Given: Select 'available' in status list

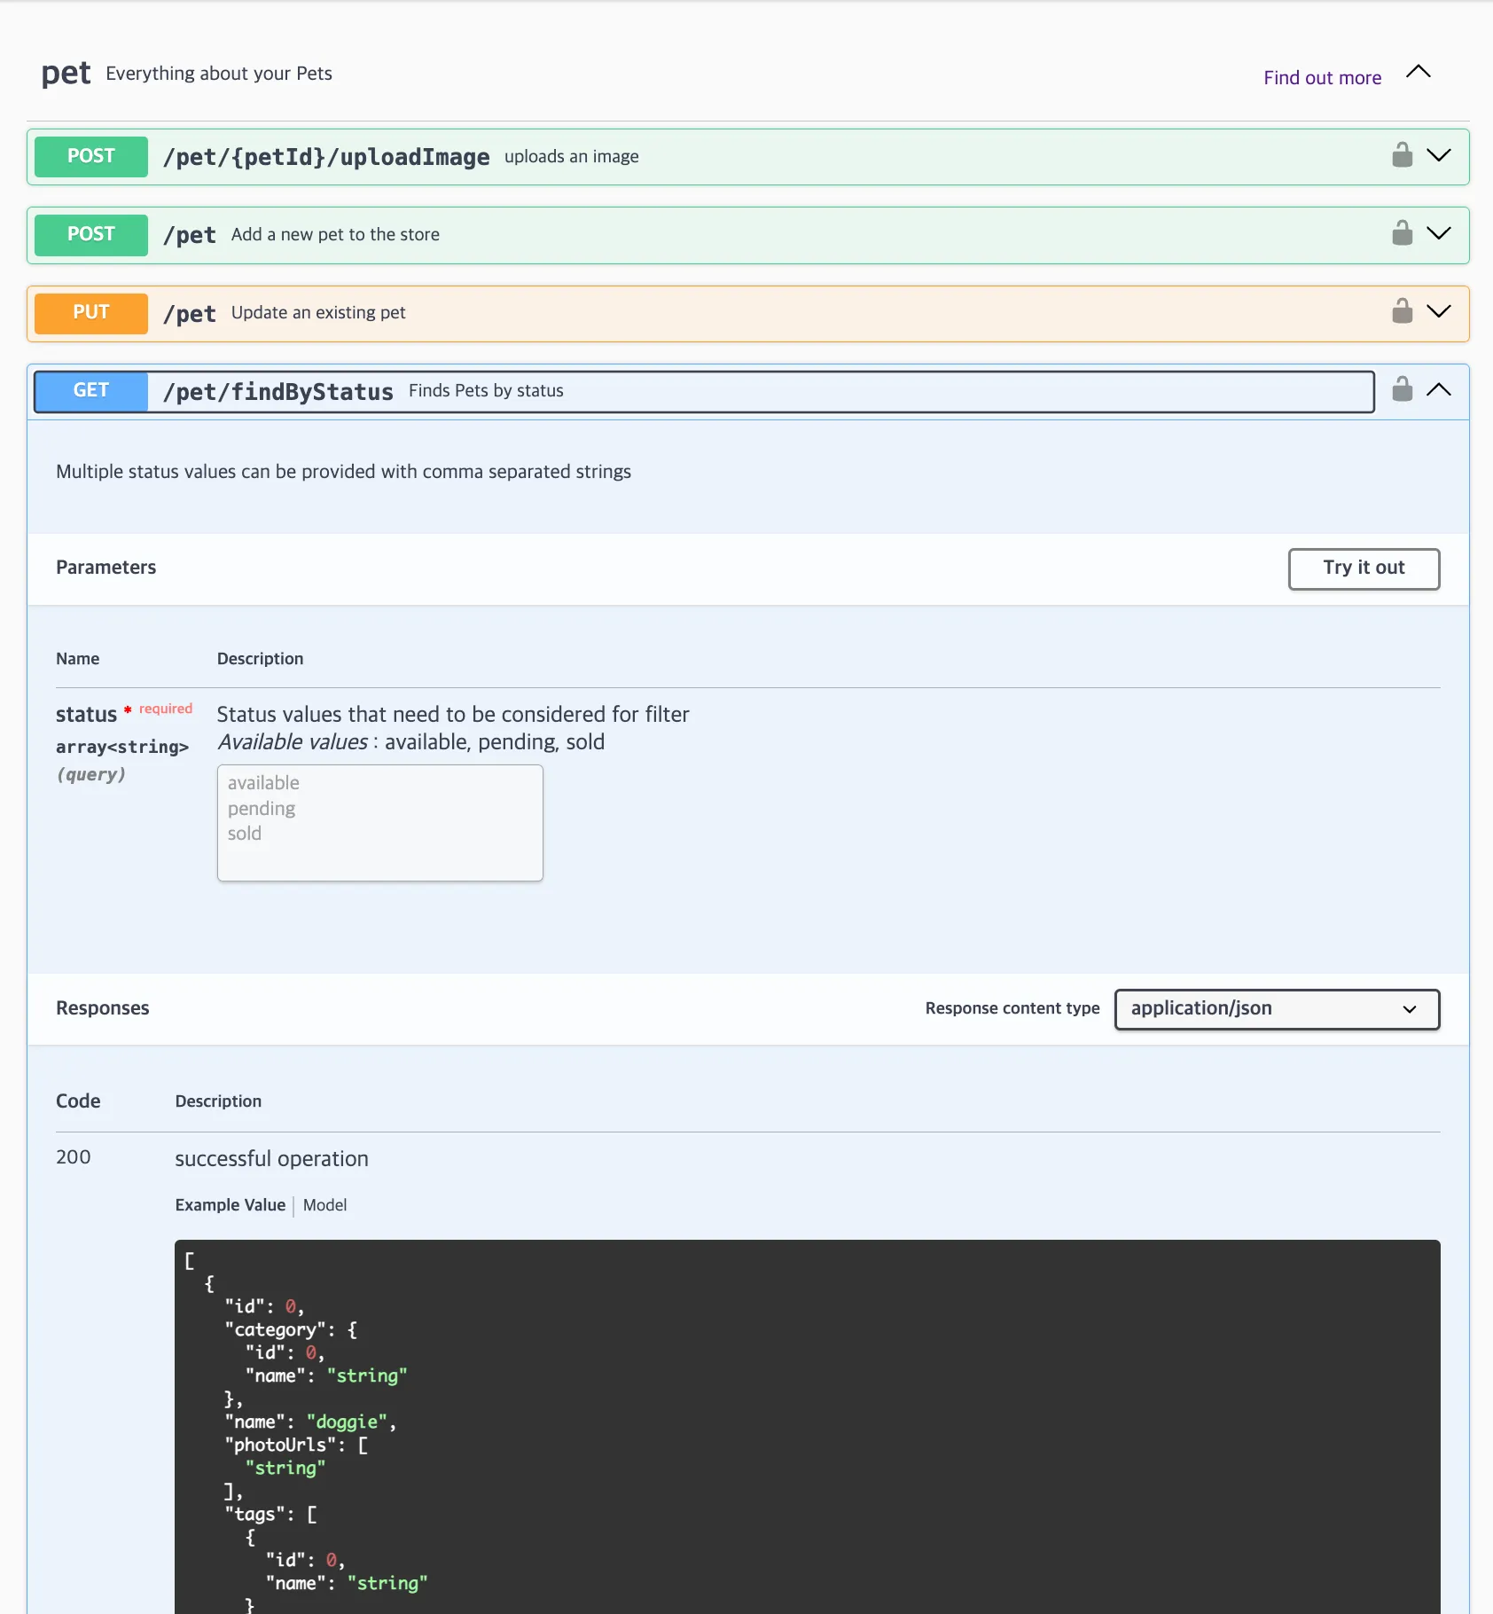Looking at the screenshot, I should tap(263, 783).
